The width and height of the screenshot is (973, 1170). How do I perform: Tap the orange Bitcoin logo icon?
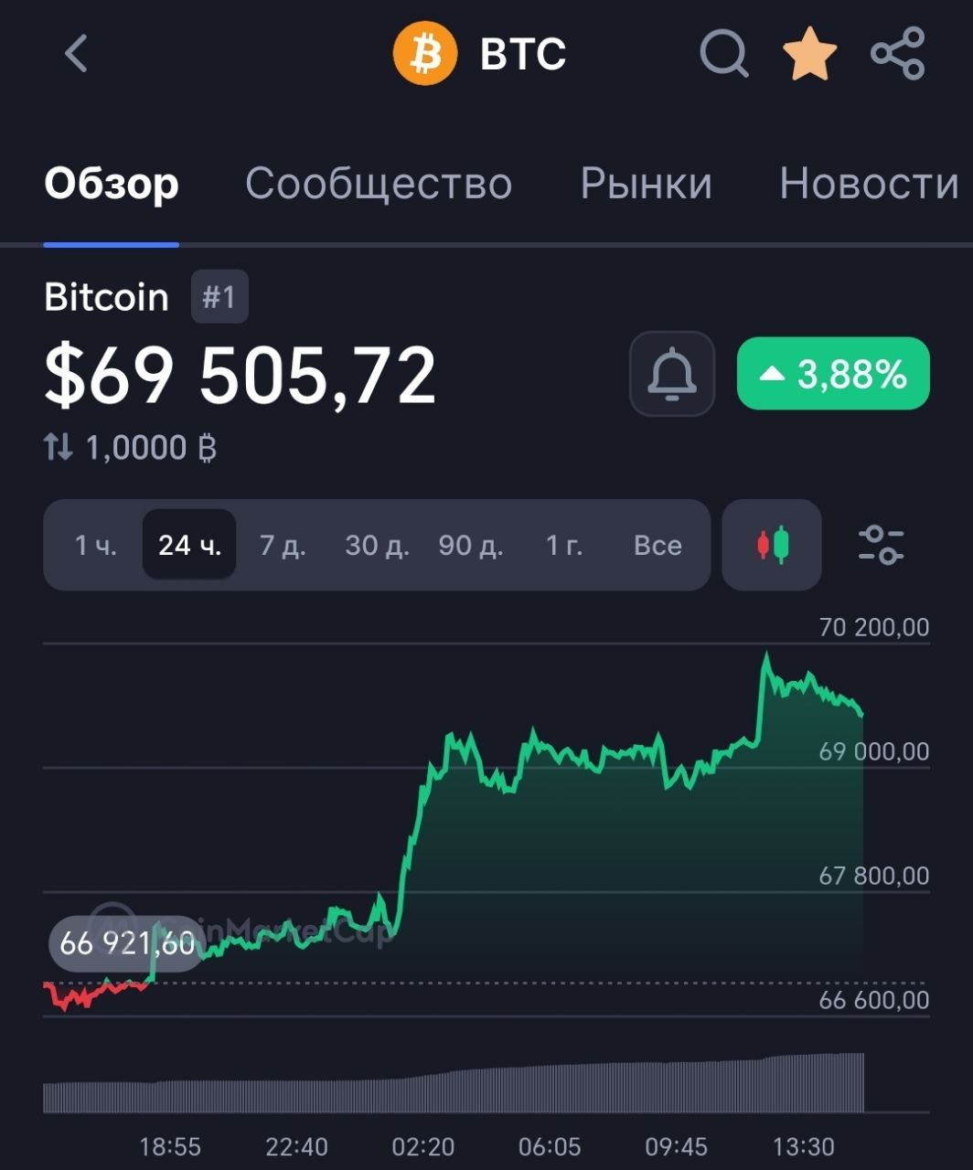point(424,53)
